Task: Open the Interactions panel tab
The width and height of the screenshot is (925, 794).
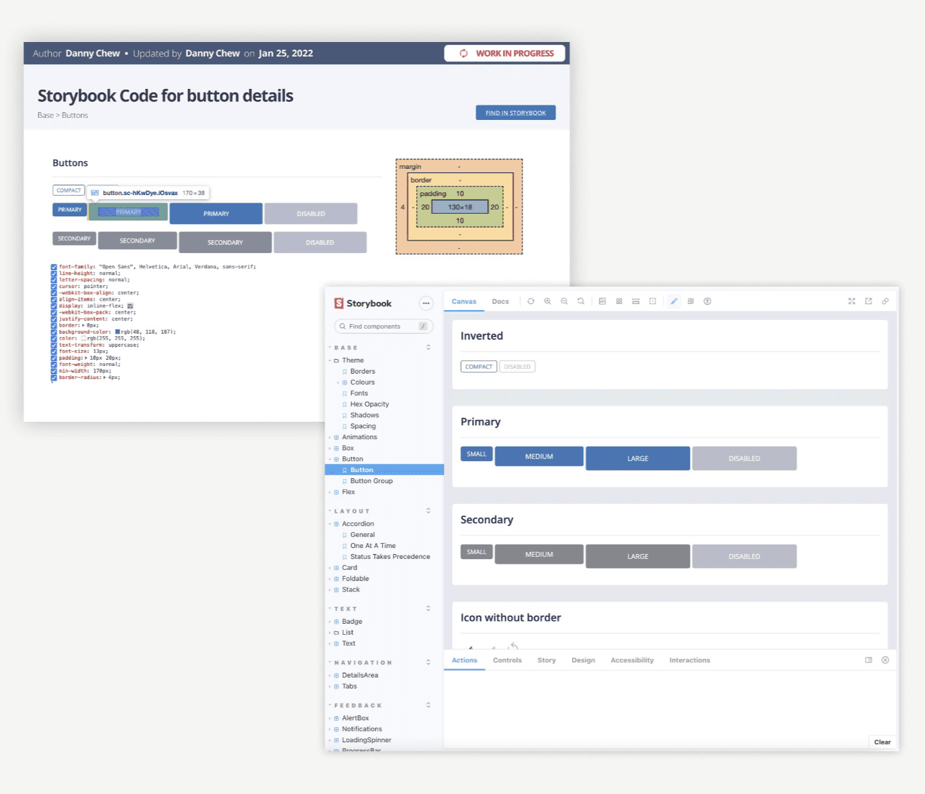Action: (689, 660)
